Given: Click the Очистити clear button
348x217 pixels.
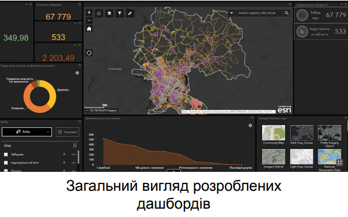Looking at the screenshot, I should tap(67, 132).
